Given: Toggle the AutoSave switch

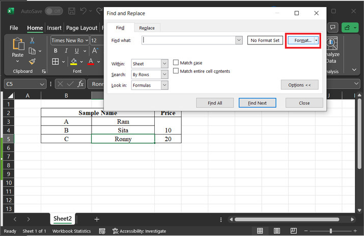Looking at the screenshot, I should coord(53,11).
